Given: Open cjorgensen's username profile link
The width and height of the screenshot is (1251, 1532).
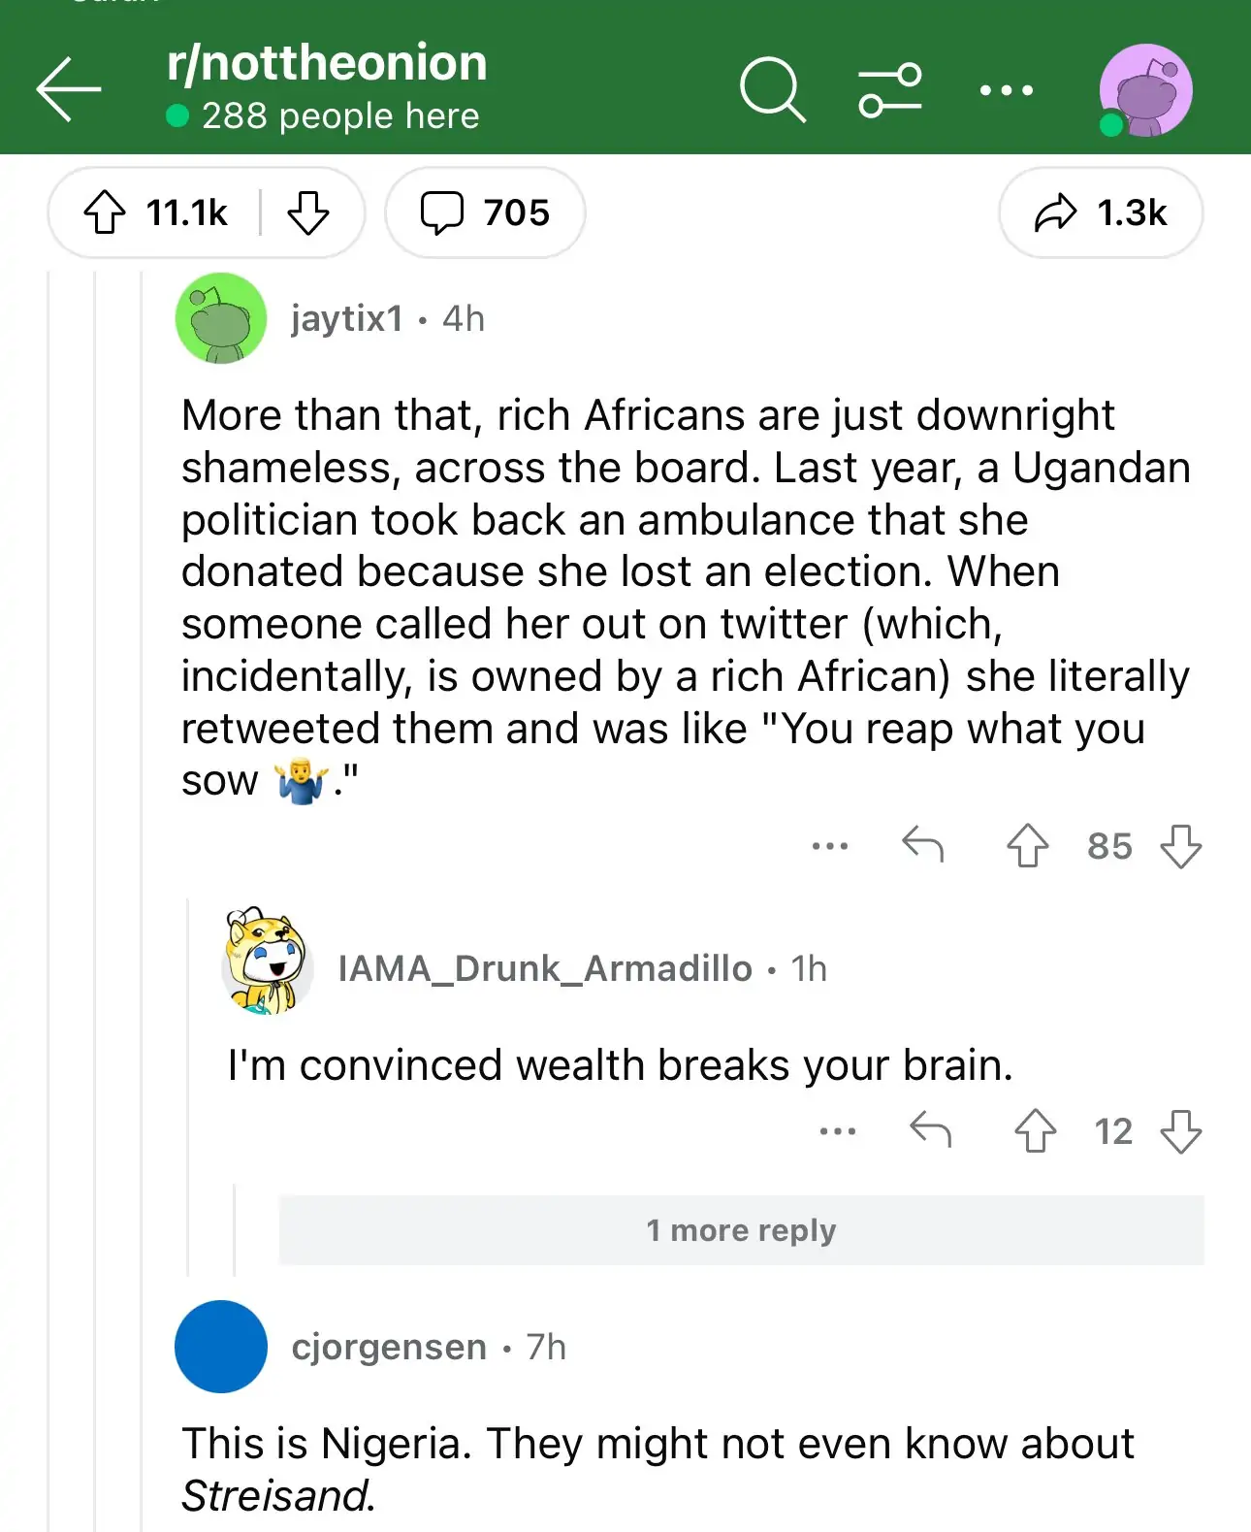Looking at the screenshot, I should pyautogui.click(x=389, y=1347).
